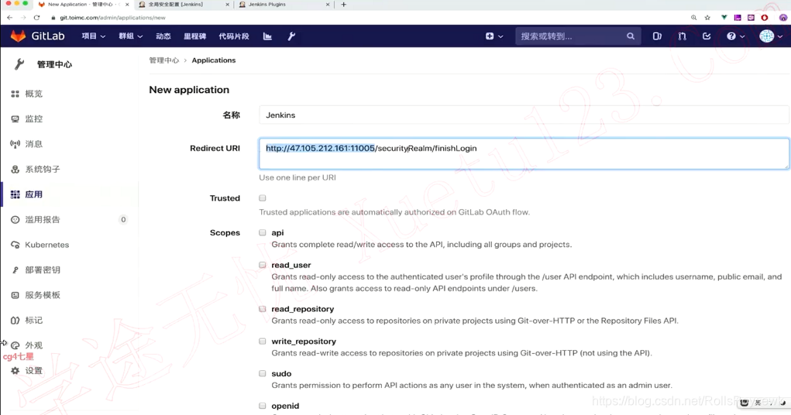Screen dimensions: 791x415
Task: Close the Jenkins Plugins tab
Action: tap(328, 5)
